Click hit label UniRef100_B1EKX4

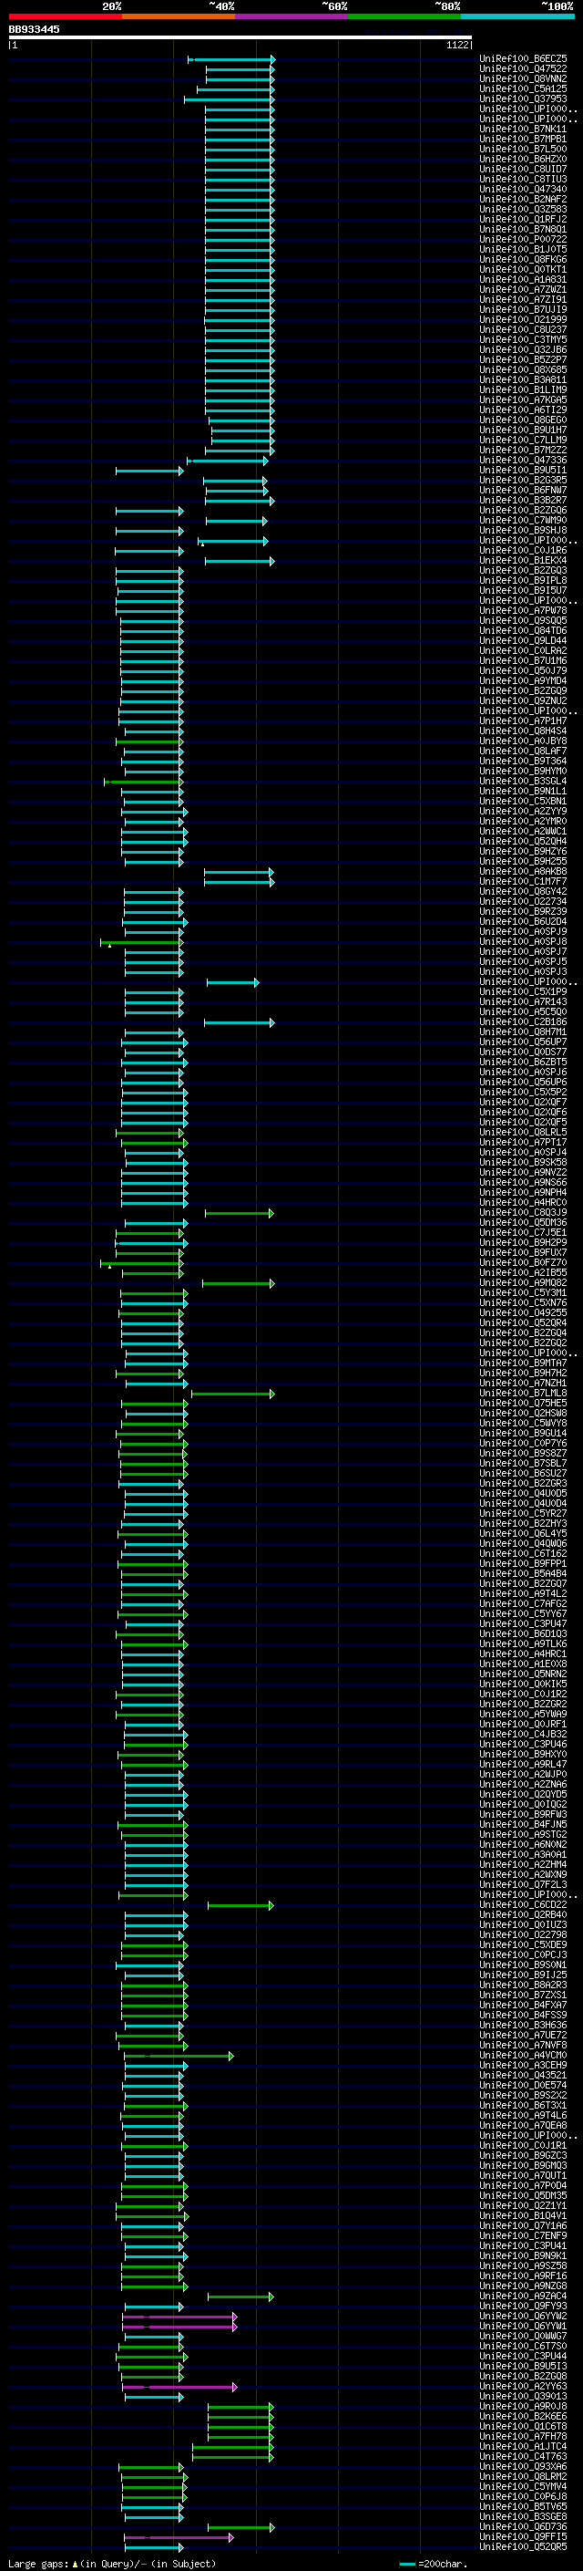point(523,560)
